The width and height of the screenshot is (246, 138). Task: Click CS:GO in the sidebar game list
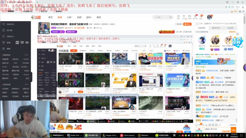[4, 67]
